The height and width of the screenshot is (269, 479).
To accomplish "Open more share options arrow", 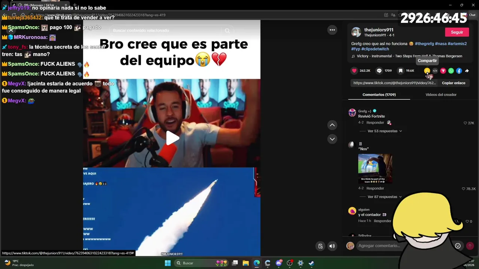I will click(467, 71).
